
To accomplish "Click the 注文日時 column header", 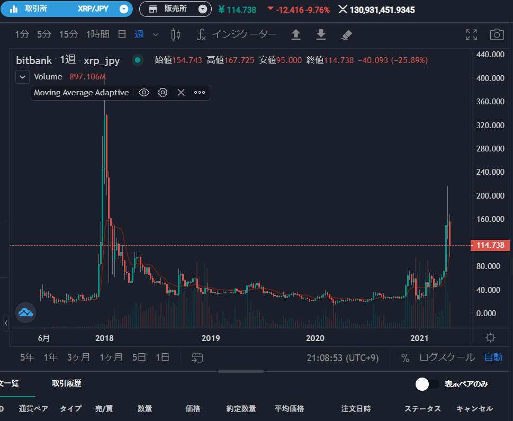I will 356,409.
